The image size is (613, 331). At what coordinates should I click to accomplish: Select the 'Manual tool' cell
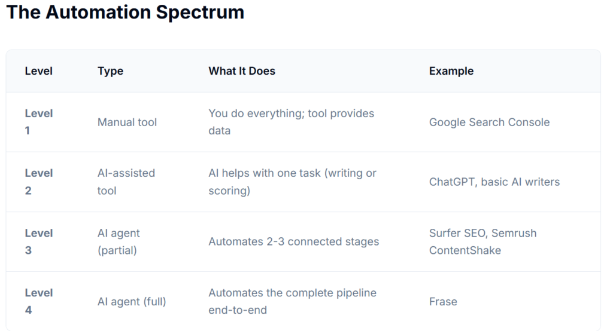[127, 122]
